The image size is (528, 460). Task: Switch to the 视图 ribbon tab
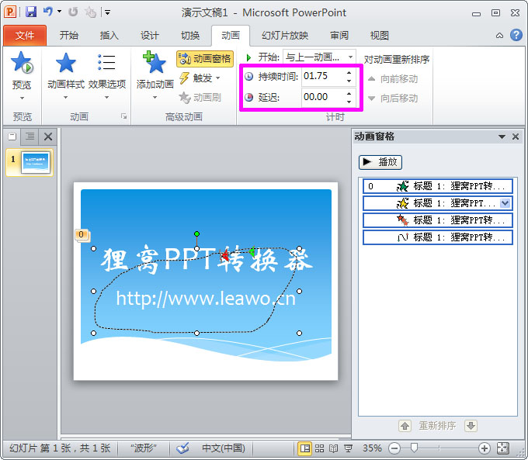[380, 36]
